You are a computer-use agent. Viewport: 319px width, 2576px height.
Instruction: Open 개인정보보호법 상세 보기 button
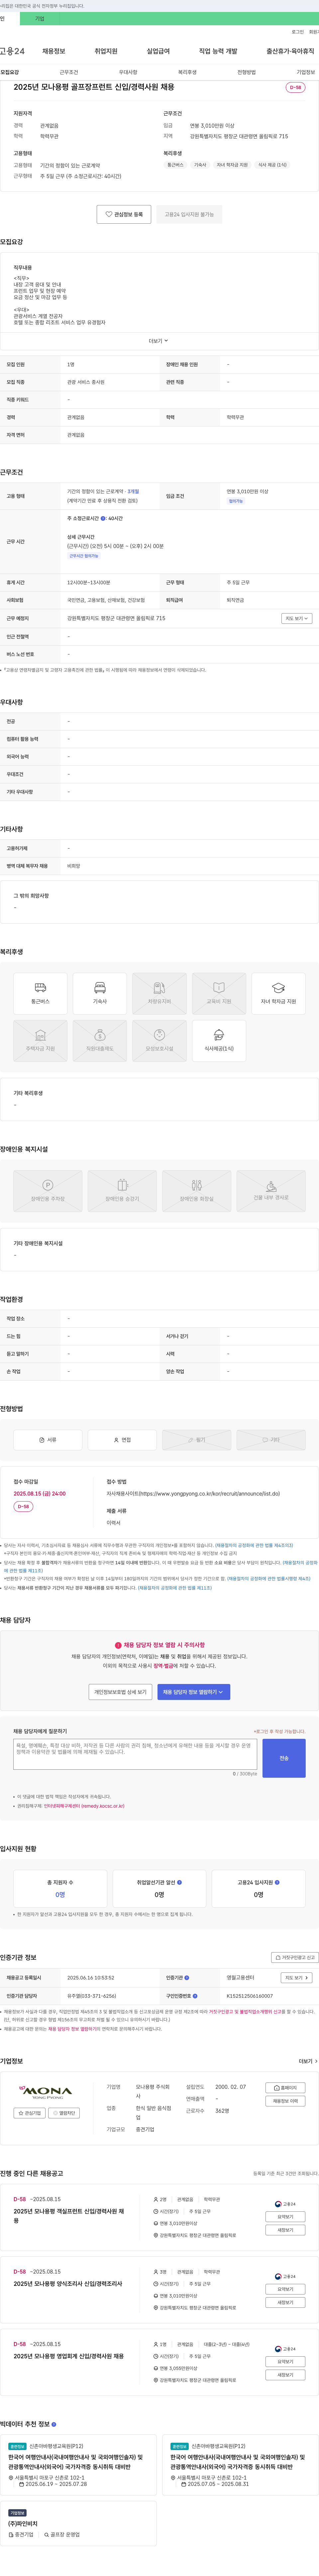pos(120,1692)
